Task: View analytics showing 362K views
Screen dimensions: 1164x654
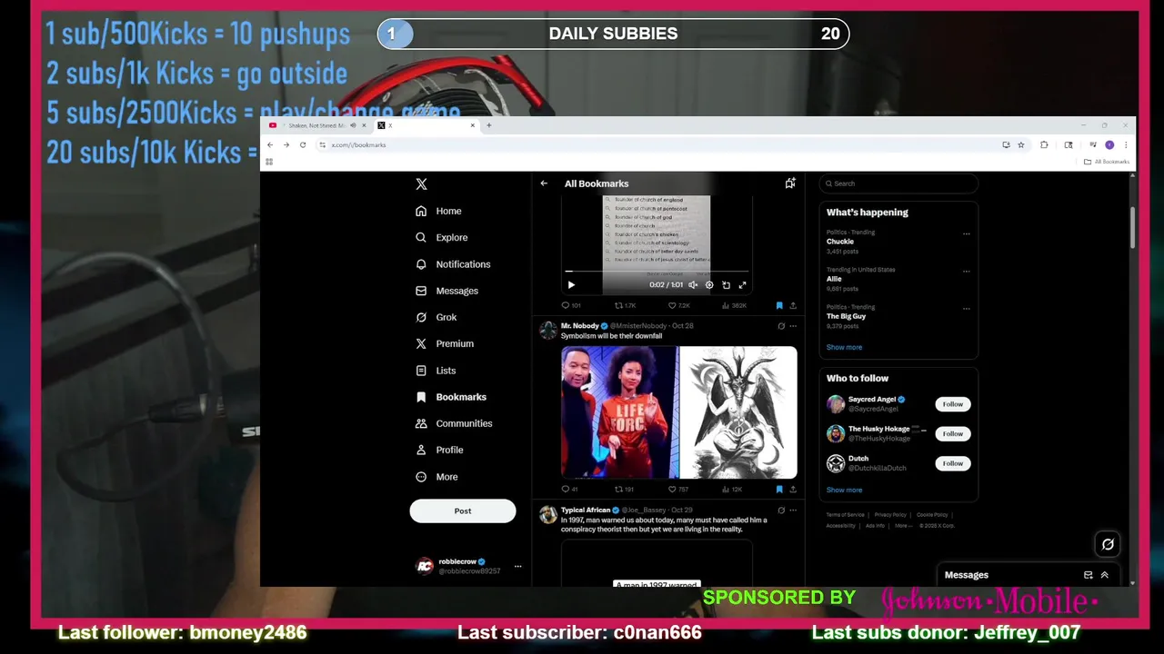Action: 734,306
